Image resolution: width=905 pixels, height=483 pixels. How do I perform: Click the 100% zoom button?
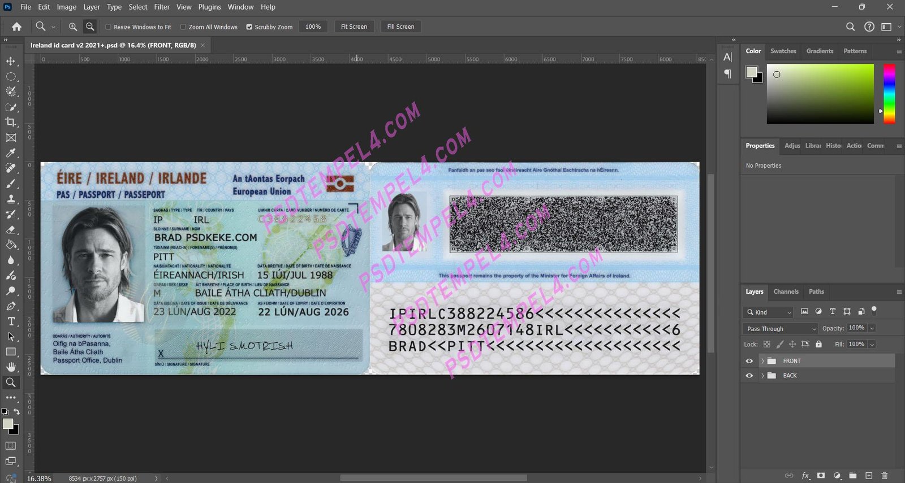[x=313, y=27]
